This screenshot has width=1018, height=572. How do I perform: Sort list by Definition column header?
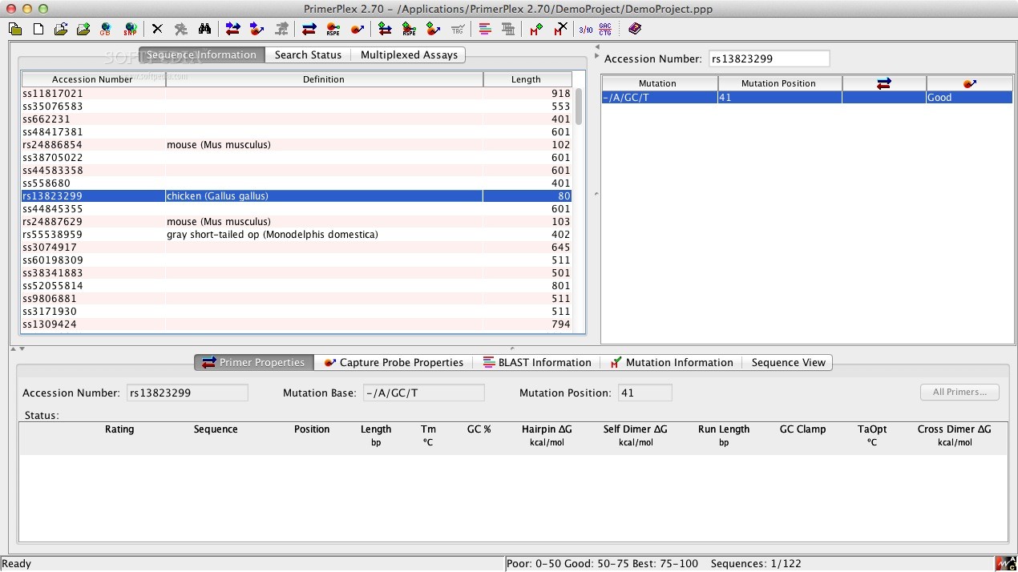point(324,79)
